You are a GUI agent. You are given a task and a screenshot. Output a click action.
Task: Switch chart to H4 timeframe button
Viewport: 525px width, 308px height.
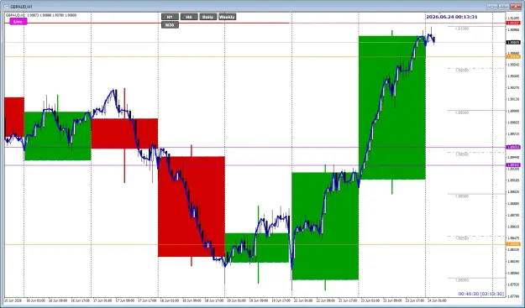[189, 17]
